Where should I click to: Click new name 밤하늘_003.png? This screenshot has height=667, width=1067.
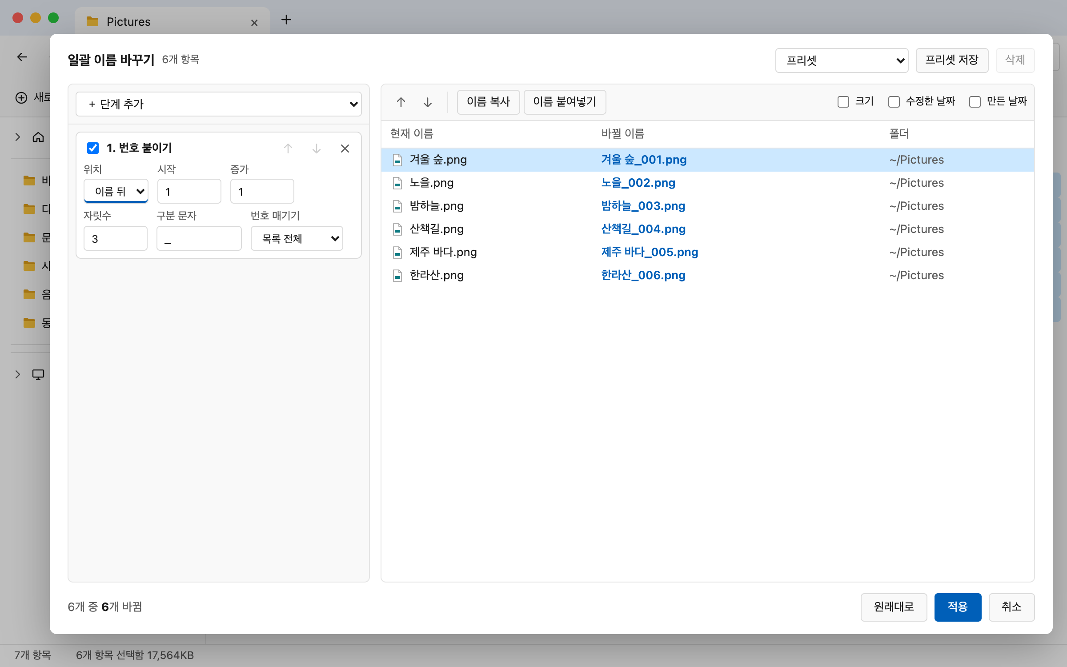(643, 206)
